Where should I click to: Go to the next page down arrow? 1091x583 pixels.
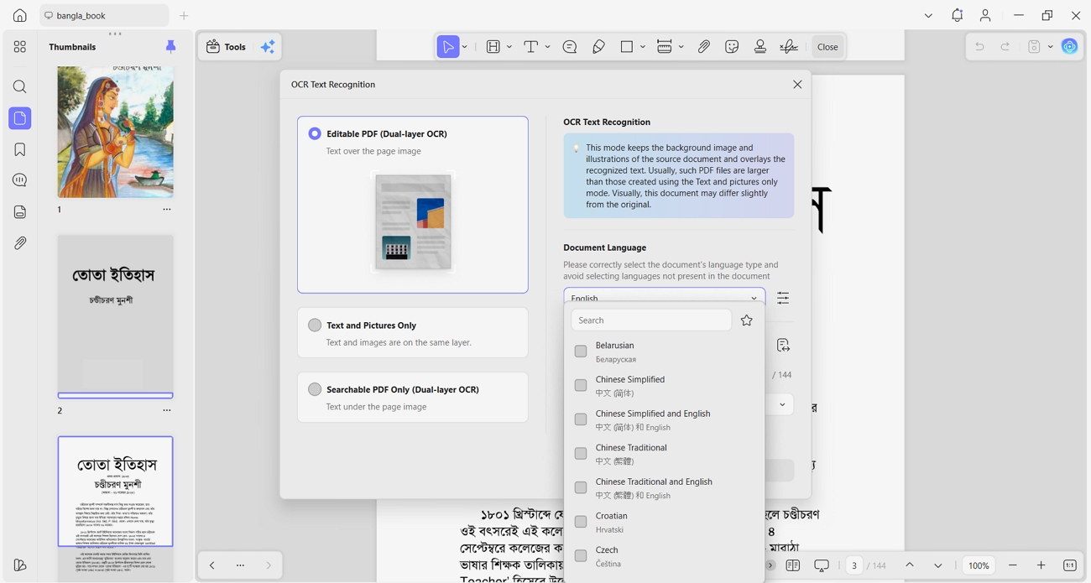tap(938, 565)
